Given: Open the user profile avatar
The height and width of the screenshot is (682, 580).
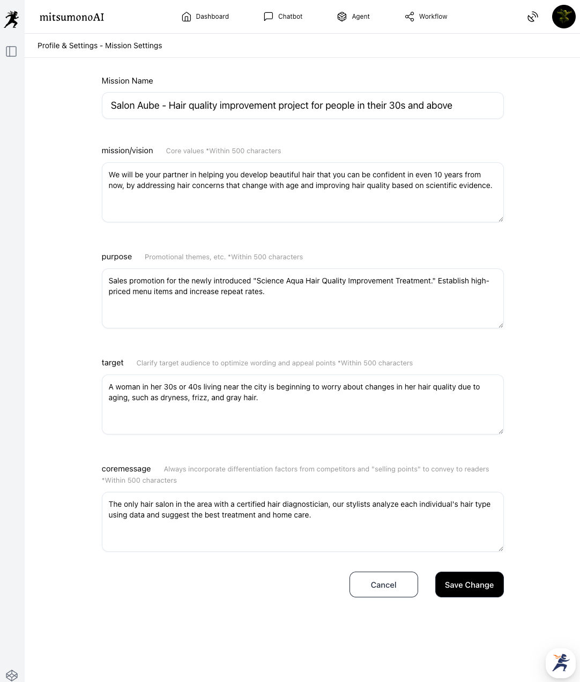Looking at the screenshot, I should tap(563, 17).
